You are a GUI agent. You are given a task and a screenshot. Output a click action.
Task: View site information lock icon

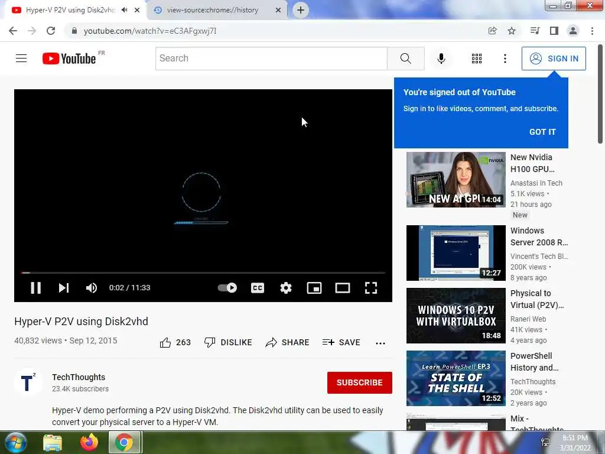[74, 31]
